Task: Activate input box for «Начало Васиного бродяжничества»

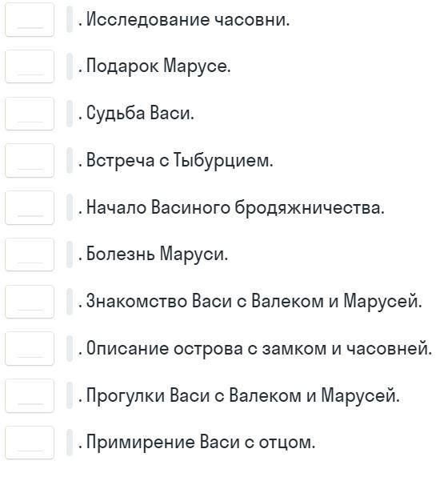Action: 30,207
